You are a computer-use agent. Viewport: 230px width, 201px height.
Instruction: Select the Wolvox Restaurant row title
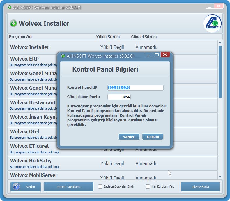click(x=33, y=102)
